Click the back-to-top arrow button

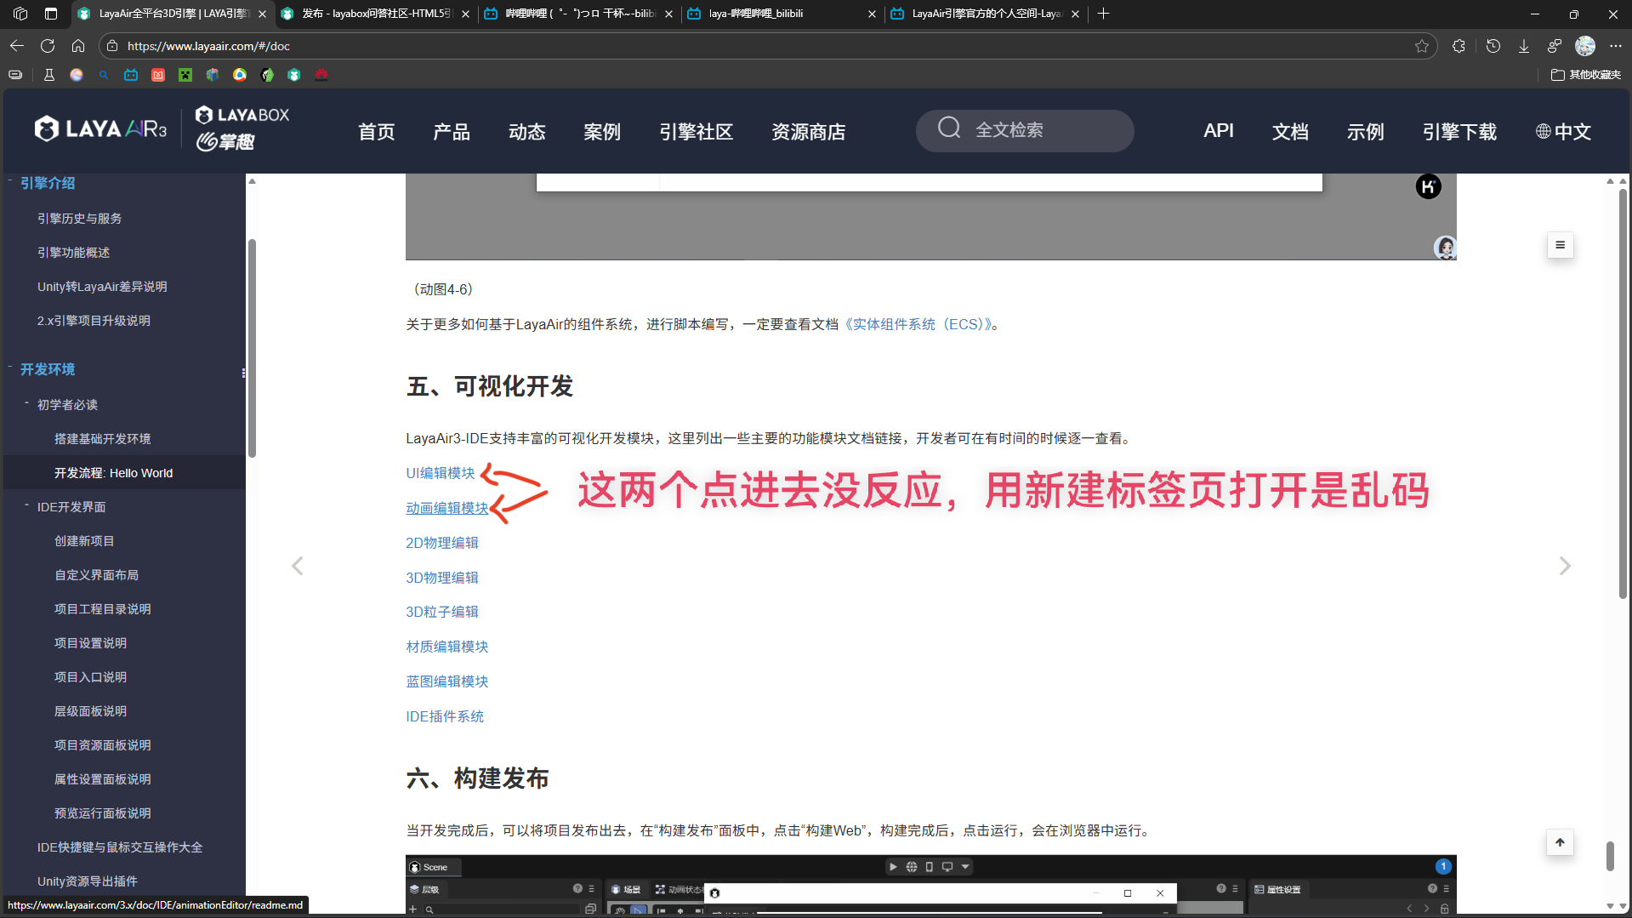[x=1560, y=842]
